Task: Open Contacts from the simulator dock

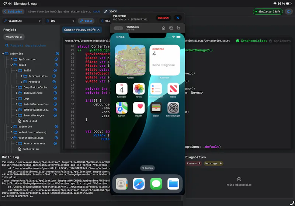Action: tap(122, 184)
